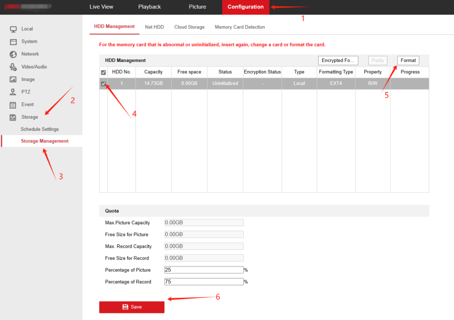Open Schedule Settings under Storage
454x320 pixels.
tap(39, 129)
